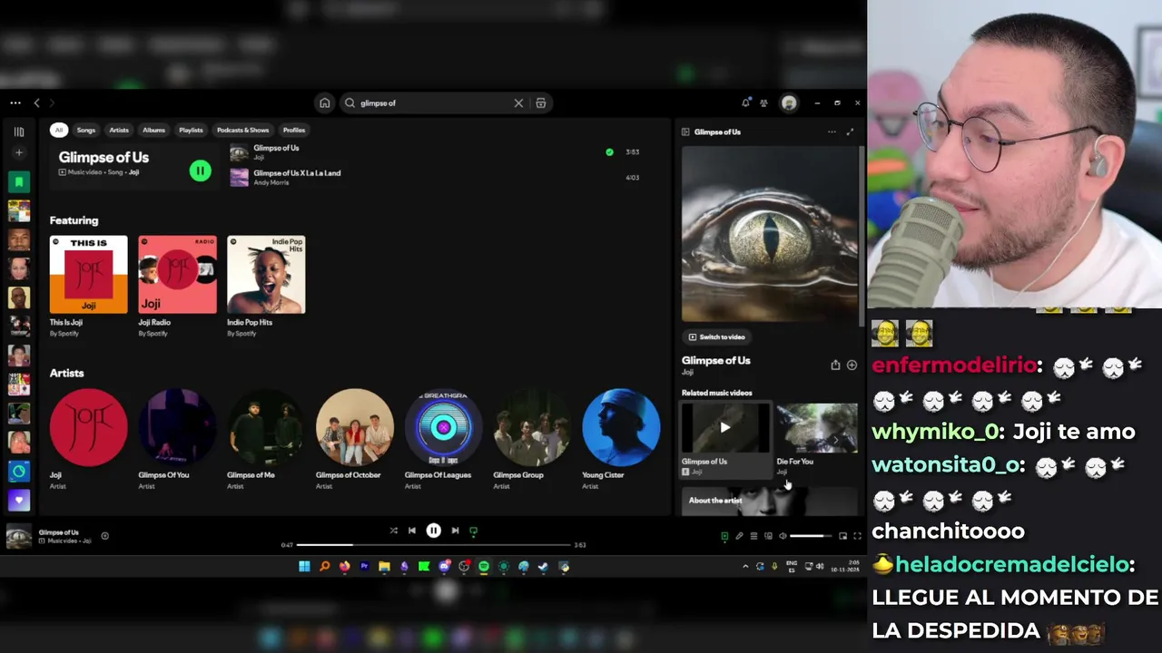This screenshot has width=1162, height=653.
Task: Open the Windows Start menu
Action: click(x=304, y=567)
